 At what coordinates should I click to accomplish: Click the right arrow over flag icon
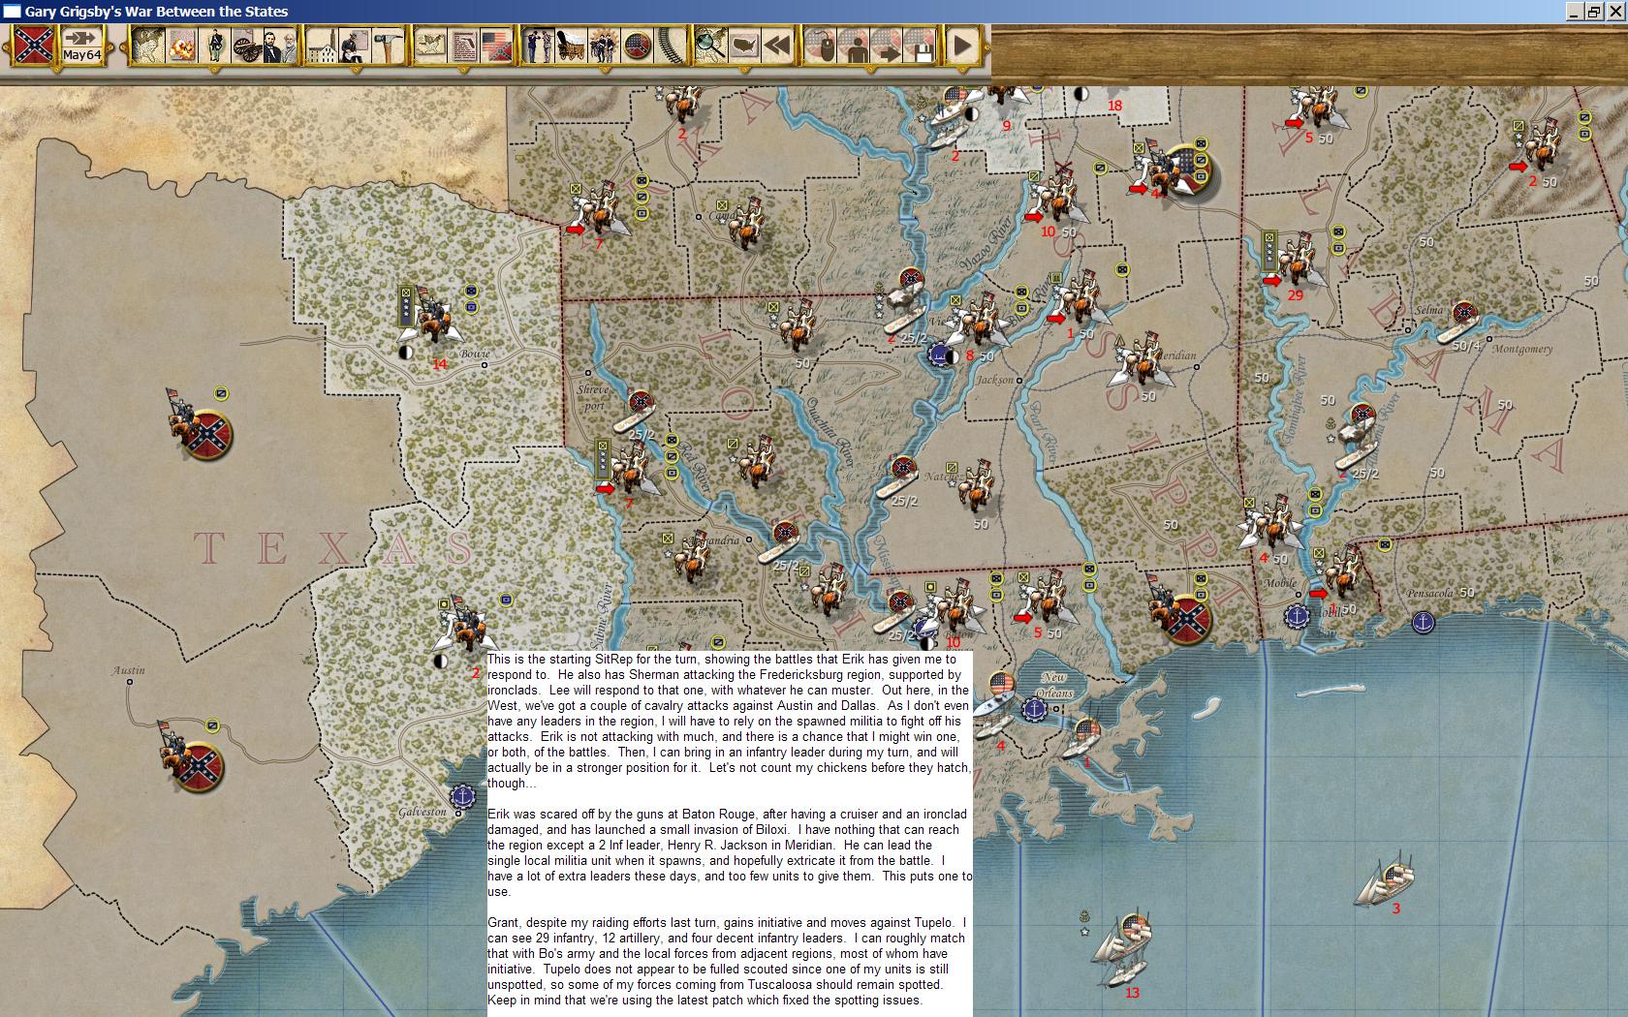(886, 46)
